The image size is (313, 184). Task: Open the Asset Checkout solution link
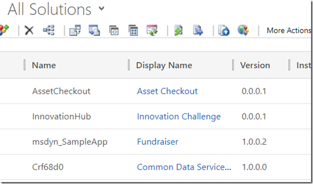click(167, 91)
